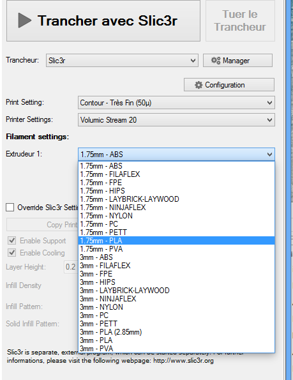Screen dimensions: 293x380
Task: Toggle the Enable Support checkbox
Action: click(x=12, y=240)
